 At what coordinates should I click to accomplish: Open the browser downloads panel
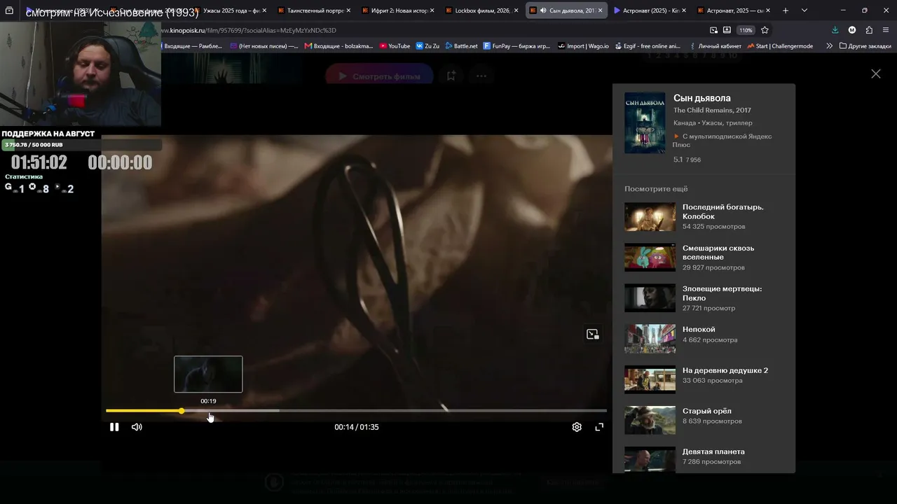pos(835,30)
